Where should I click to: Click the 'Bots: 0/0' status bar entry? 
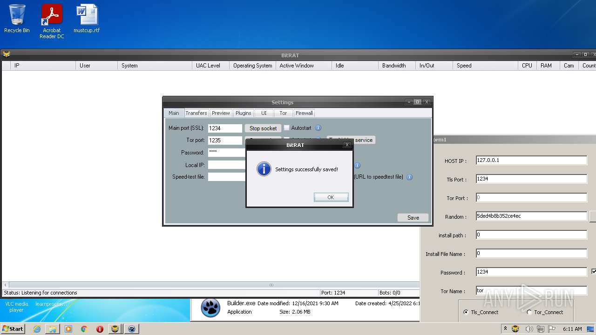[x=390, y=293]
